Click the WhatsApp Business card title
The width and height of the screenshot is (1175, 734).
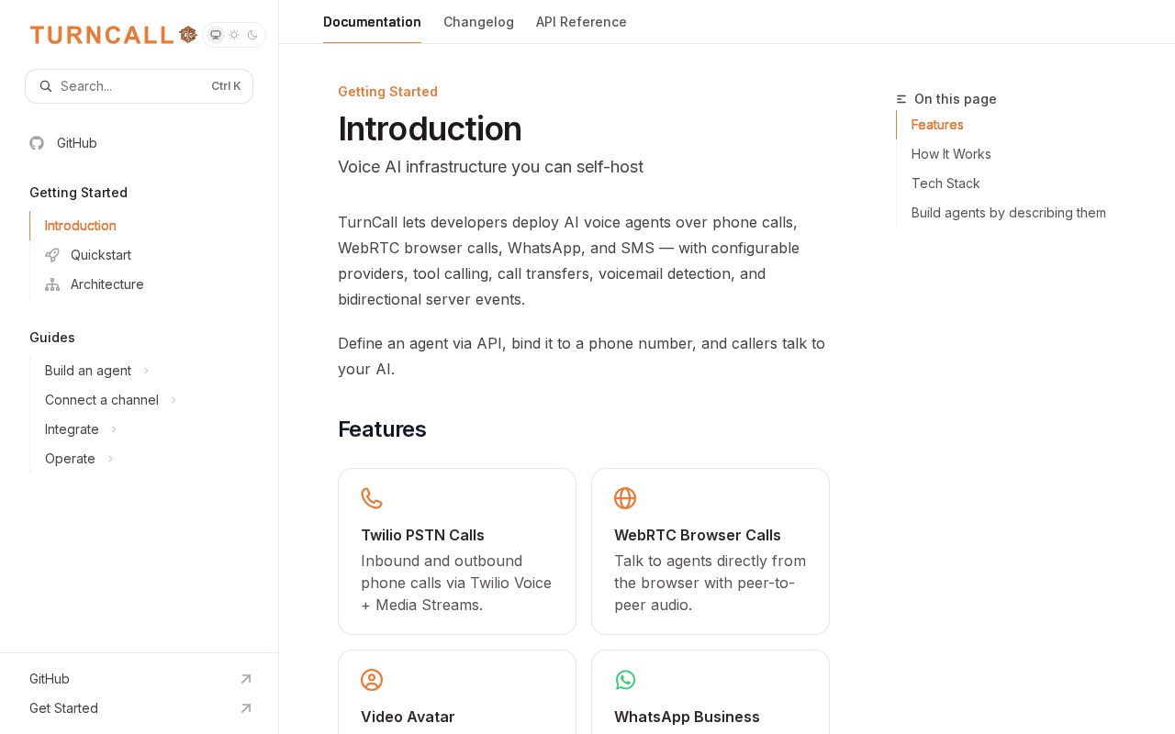click(687, 717)
